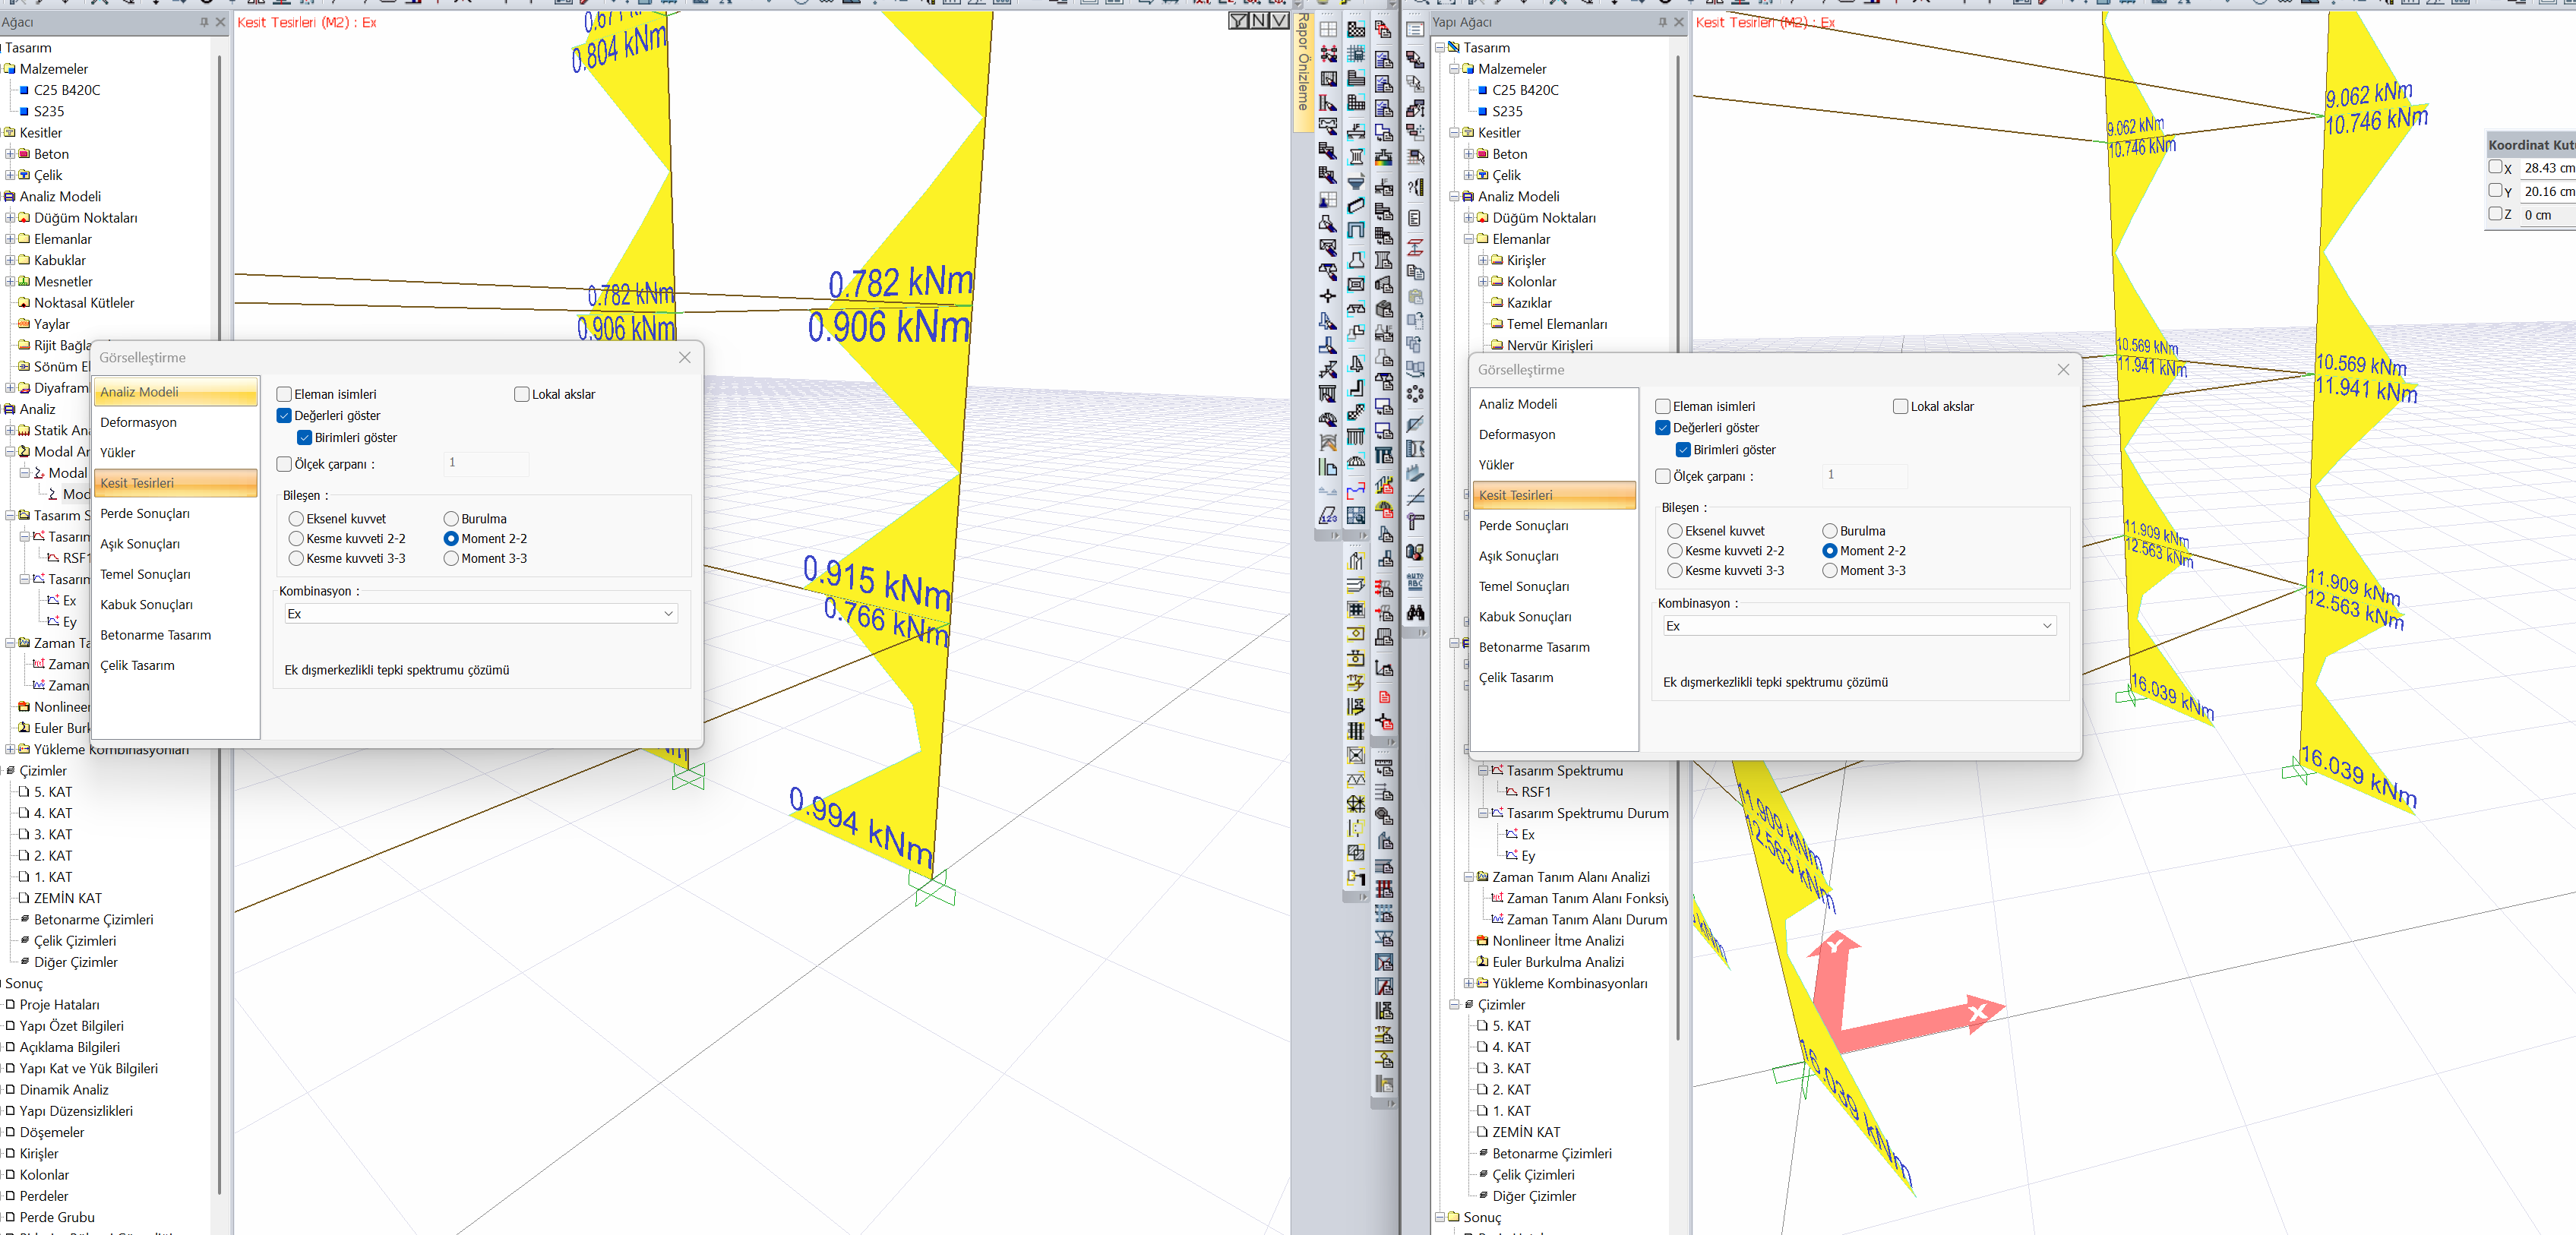
Task: Uncheck Birimleri göster in right dialog
Action: 1683,450
